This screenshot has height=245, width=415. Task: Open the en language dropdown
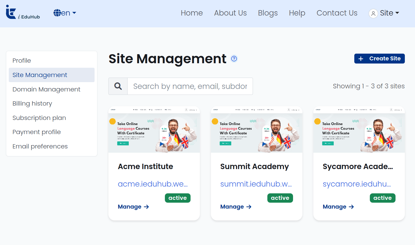click(65, 13)
